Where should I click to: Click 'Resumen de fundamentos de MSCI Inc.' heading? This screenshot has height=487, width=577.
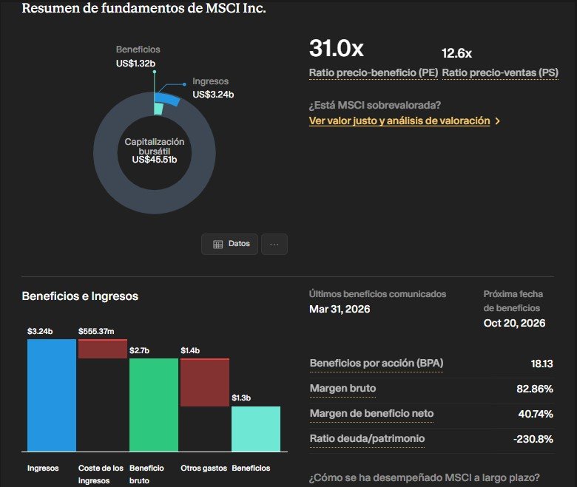[144, 8]
